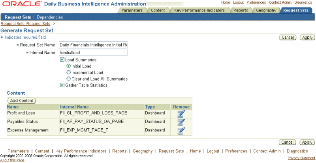The height and width of the screenshot is (163, 316).
Task: Click the Logout link in header
Action: (238, 2)
